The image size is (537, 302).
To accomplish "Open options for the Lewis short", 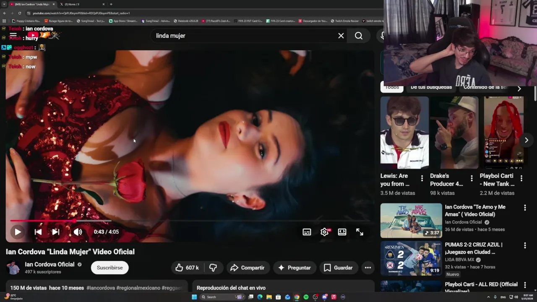I will (x=422, y=178).
